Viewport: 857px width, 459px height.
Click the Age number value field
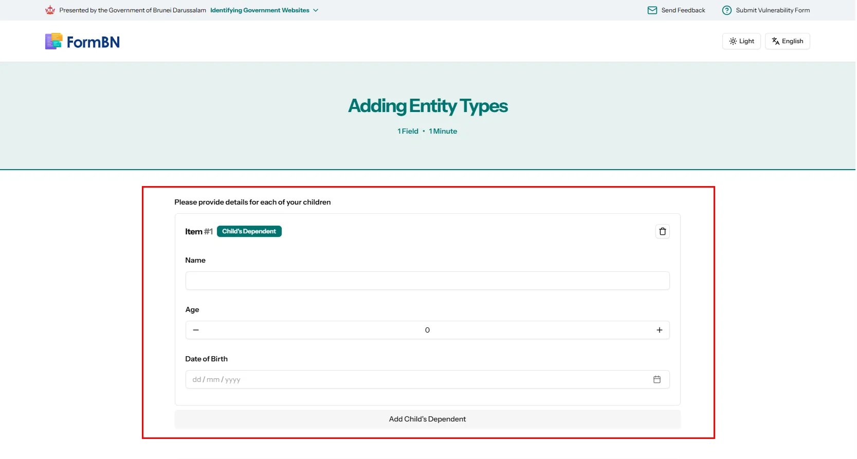[427, 330]
